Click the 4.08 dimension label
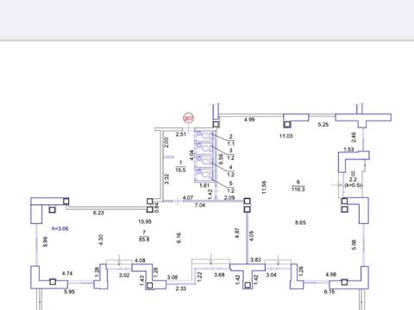Image resolution: width=414 pixels, height=310 pixels. (x=140, y=260)
